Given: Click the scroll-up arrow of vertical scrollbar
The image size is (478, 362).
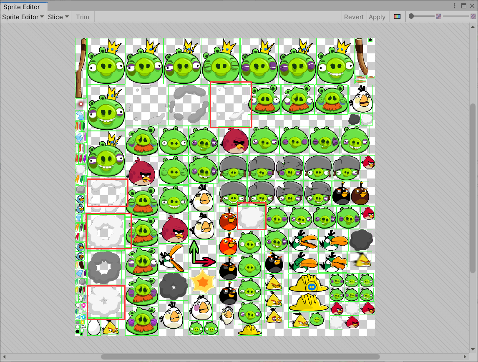Looking at the screenshot, I should (473, 27).
